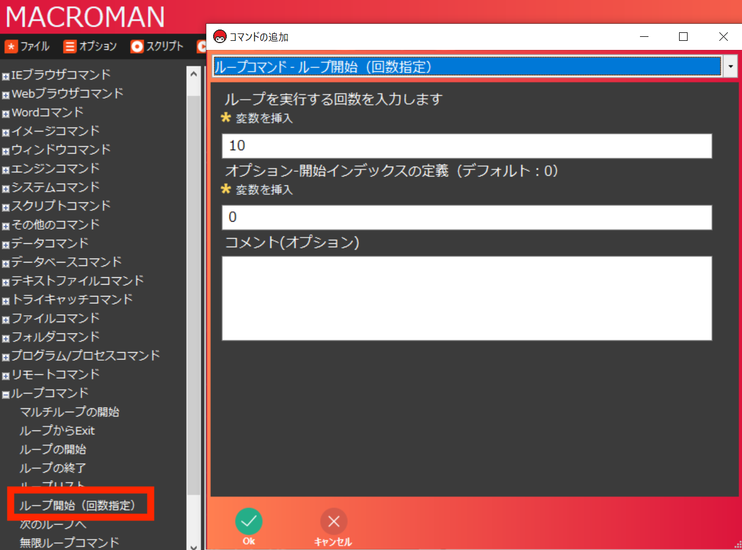Screen dimensions: 742x550
Task: Select データコマンド in the command tree
Action: coord(50,243)
